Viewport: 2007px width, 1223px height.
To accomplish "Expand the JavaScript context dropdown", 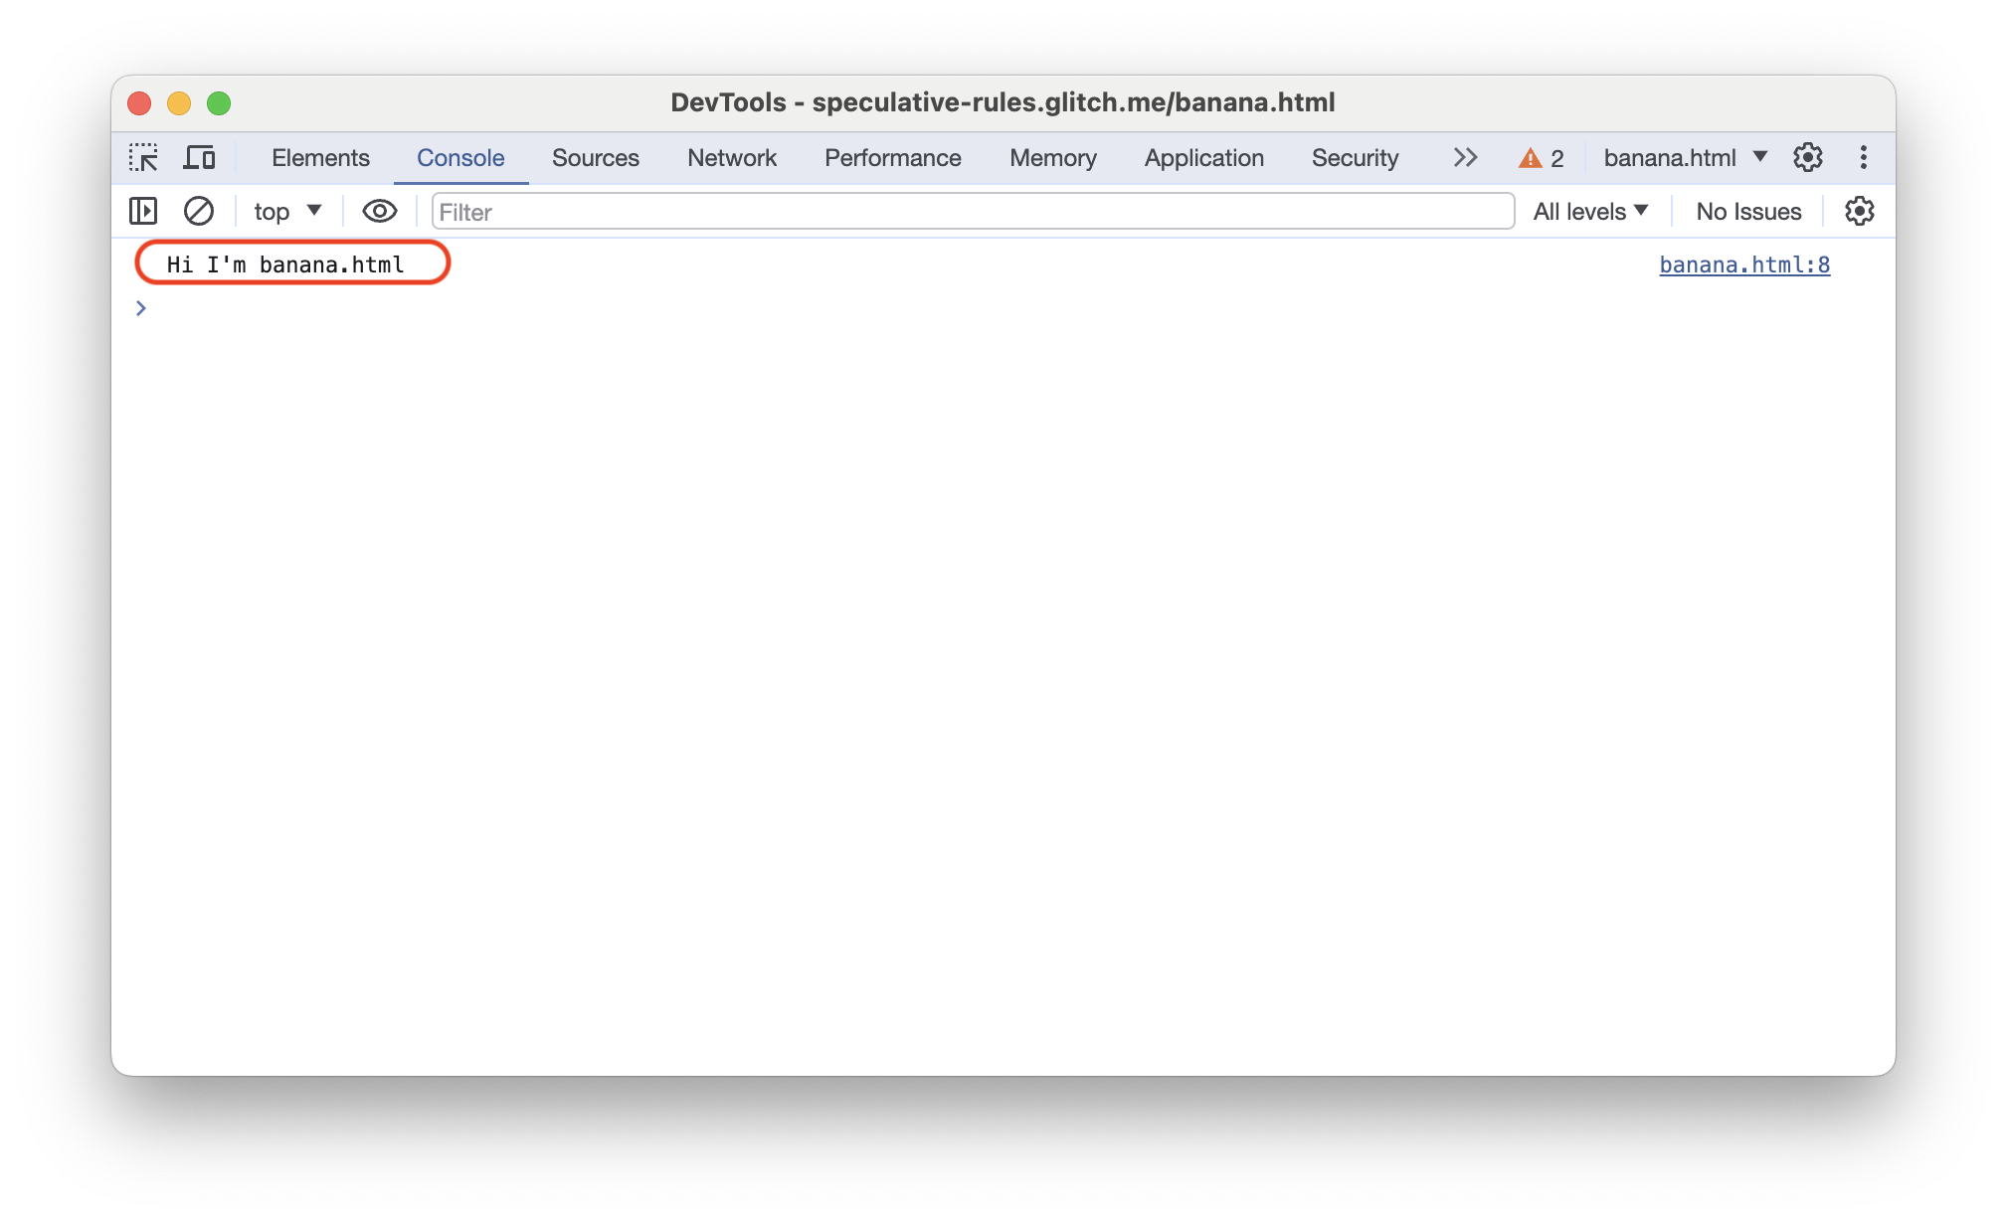I will click(x=282, y=211).
